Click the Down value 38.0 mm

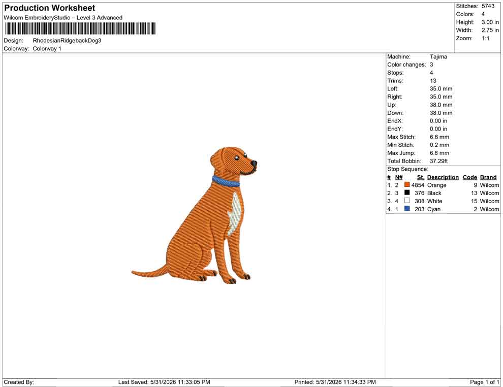[441, 113]
